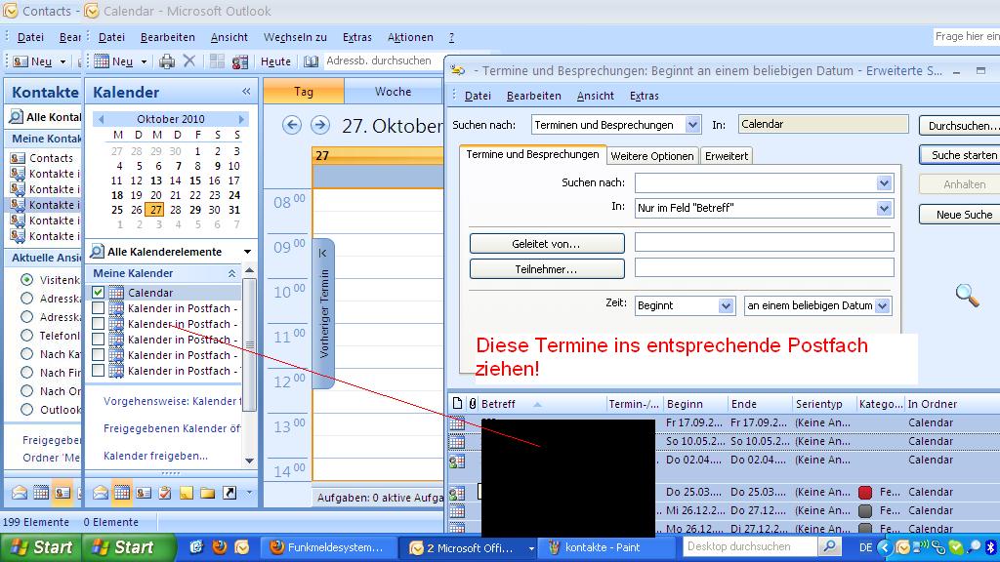Open the Terminen und Besprechungen dropdown
This screenshot has height=562, width=1000.
click(692, 125)
